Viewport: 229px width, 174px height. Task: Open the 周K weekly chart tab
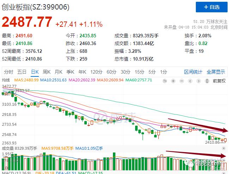click(x=47, y=72)
